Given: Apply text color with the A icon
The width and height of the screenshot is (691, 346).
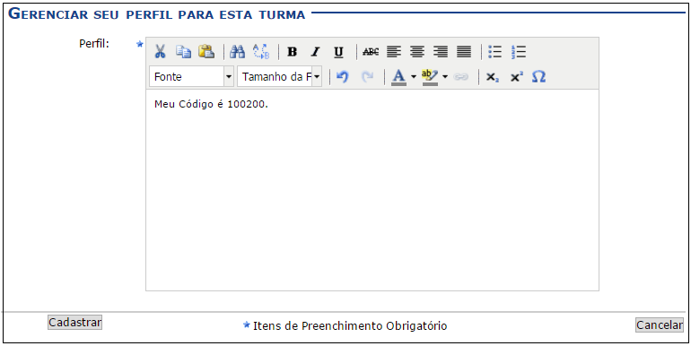Looking at the screenshot, I should coord(398,76).
